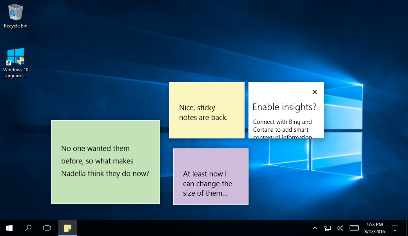Screen dimensions: 408x236
Task: Close the Enable insights prompt
Action: click(x=315, y=92)
